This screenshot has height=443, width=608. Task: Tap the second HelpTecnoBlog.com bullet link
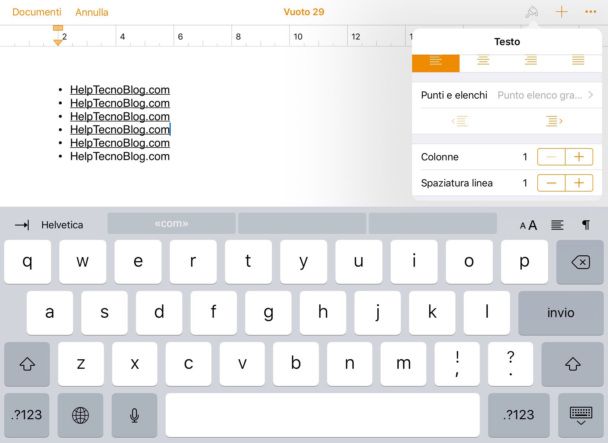(120, 103)
